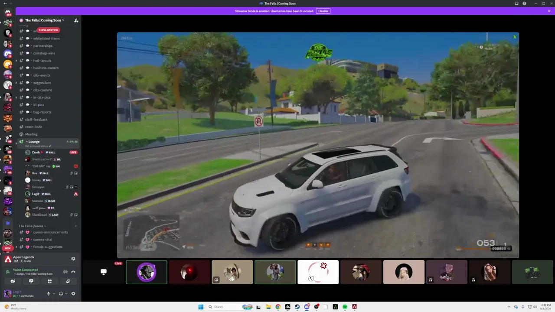555x312 pixels.
Task: Click the Apex Legends game icon
Action: pos(8,259)
